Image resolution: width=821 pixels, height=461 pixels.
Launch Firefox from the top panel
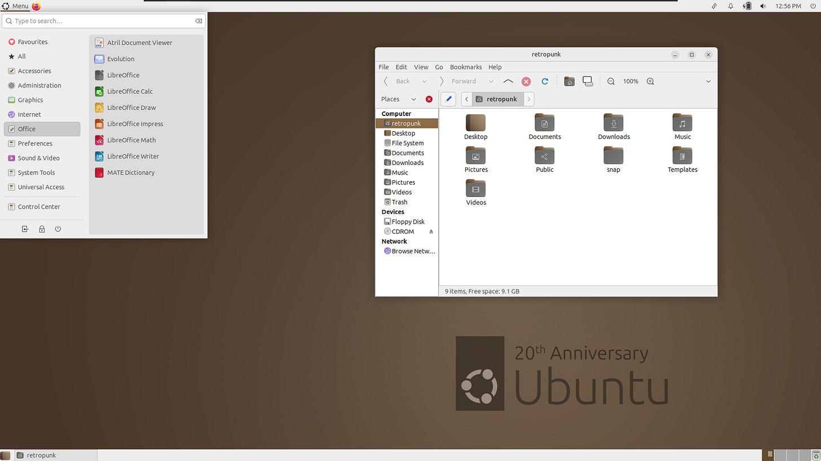click(37, 6)
